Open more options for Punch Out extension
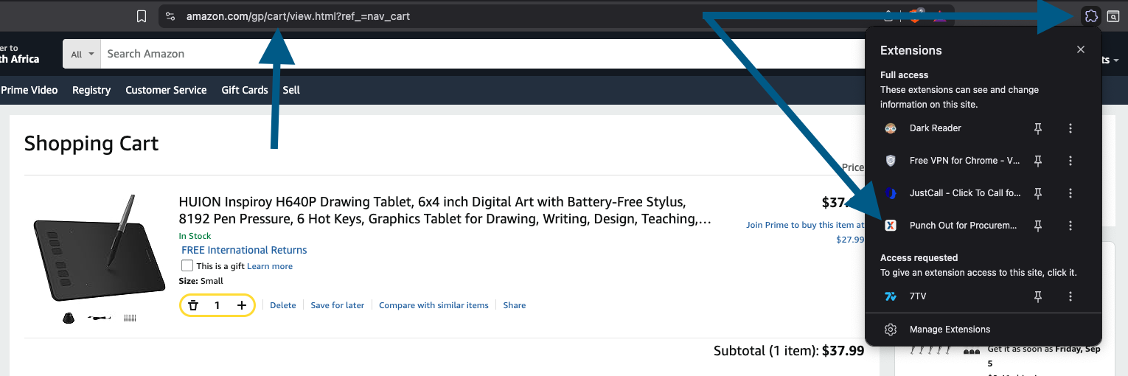Image resolution: width=1128 pixels, height=376 pixels. pos(1070,226)
